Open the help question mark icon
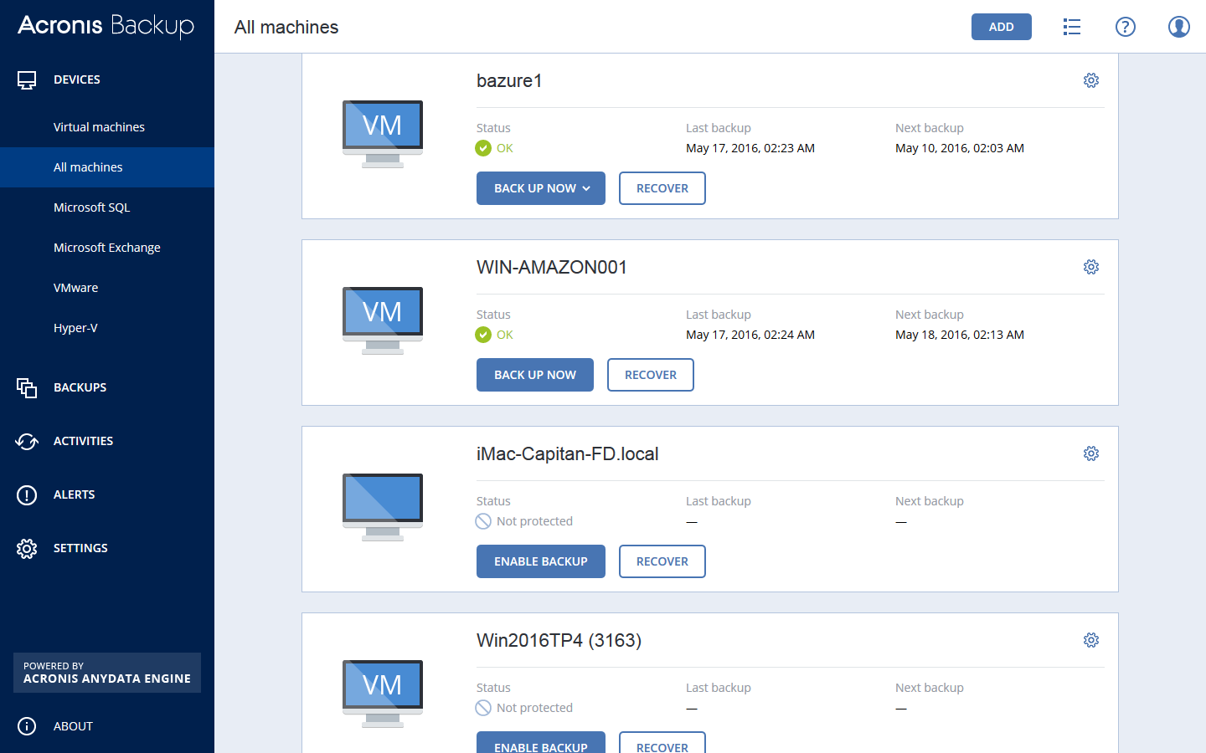This screenshot has height=753, width=1206. [x=1125, y=27]
